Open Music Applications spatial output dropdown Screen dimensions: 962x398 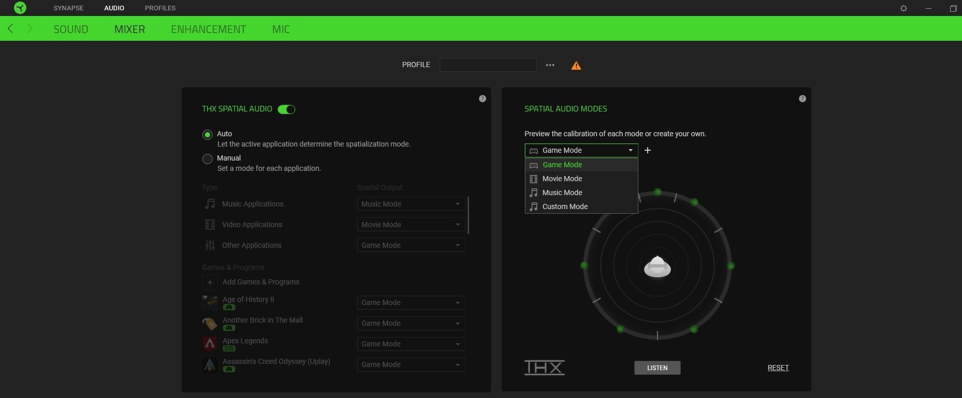pos(411,204)
